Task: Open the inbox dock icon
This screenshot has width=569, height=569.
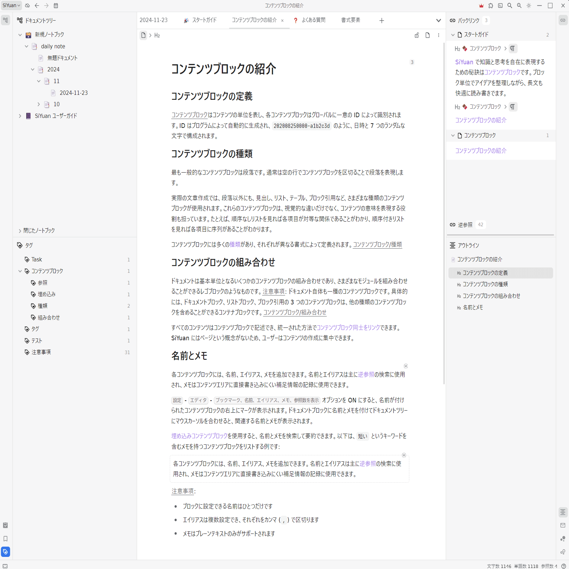Action: [x=563, y=525]
